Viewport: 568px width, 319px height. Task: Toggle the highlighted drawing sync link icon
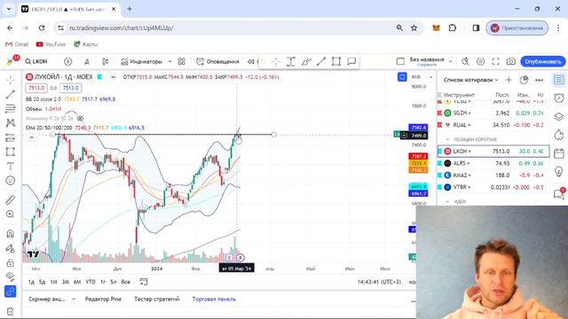point(11,292)
